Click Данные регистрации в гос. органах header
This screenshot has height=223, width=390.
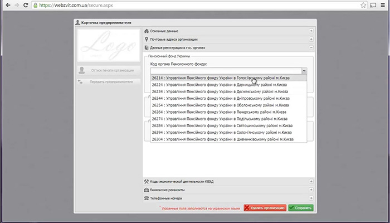(229, 47)
